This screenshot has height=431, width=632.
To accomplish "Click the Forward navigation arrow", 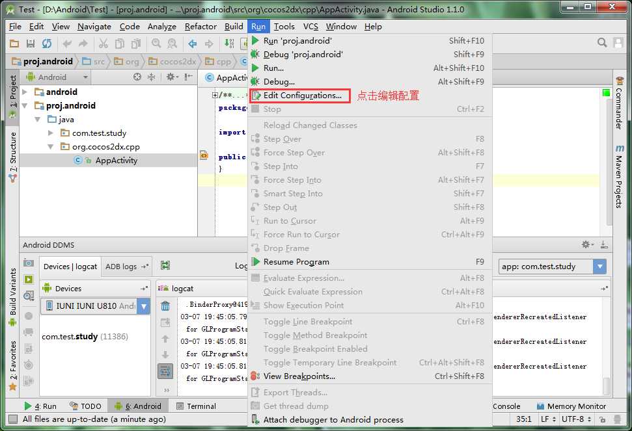I will (209, 44).
